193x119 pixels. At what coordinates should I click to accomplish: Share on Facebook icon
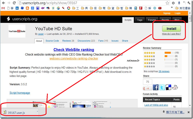[x=156, y=87]
